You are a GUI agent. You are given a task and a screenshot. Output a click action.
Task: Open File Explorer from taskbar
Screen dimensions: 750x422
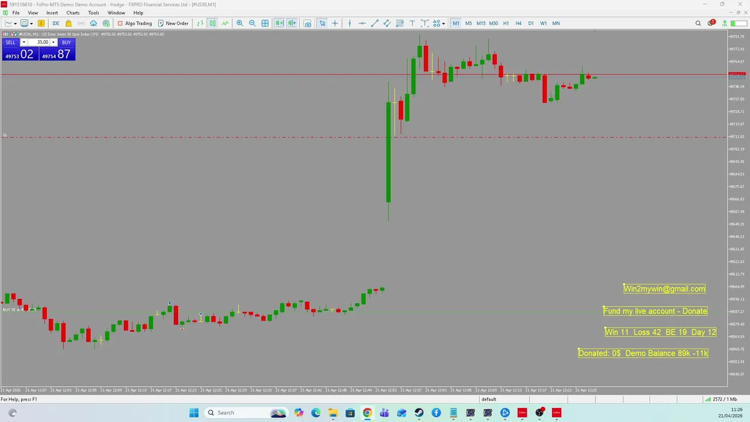(332, 413)
